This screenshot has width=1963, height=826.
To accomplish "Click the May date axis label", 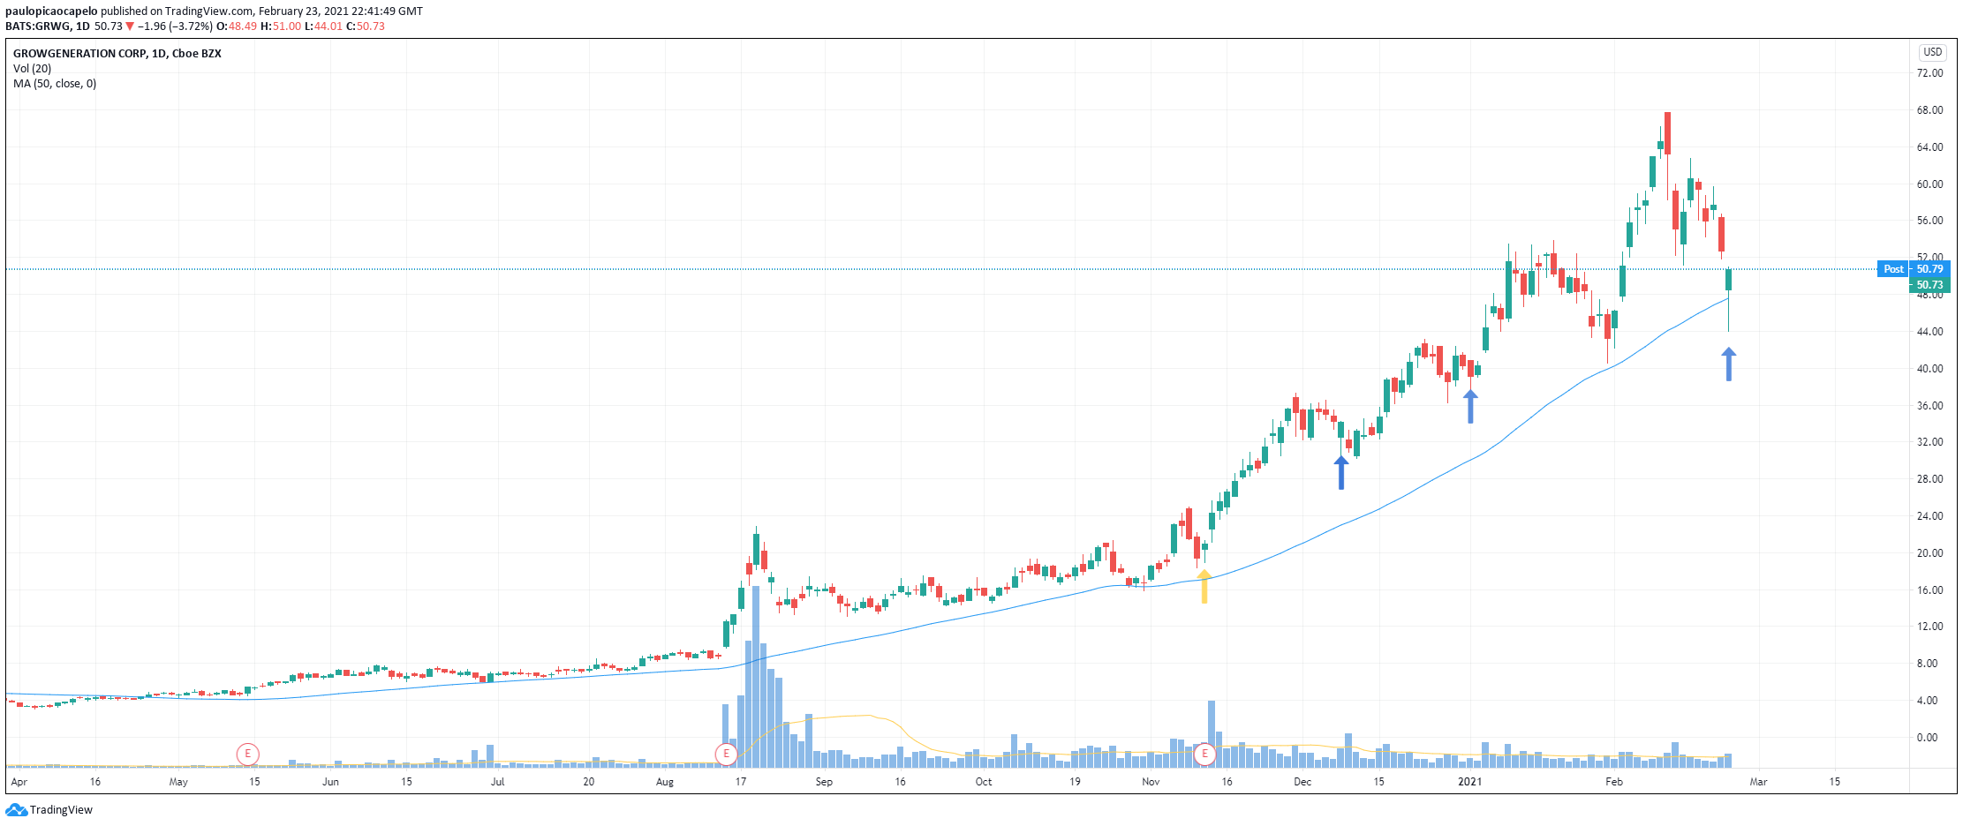I will (x=178, y=782).
